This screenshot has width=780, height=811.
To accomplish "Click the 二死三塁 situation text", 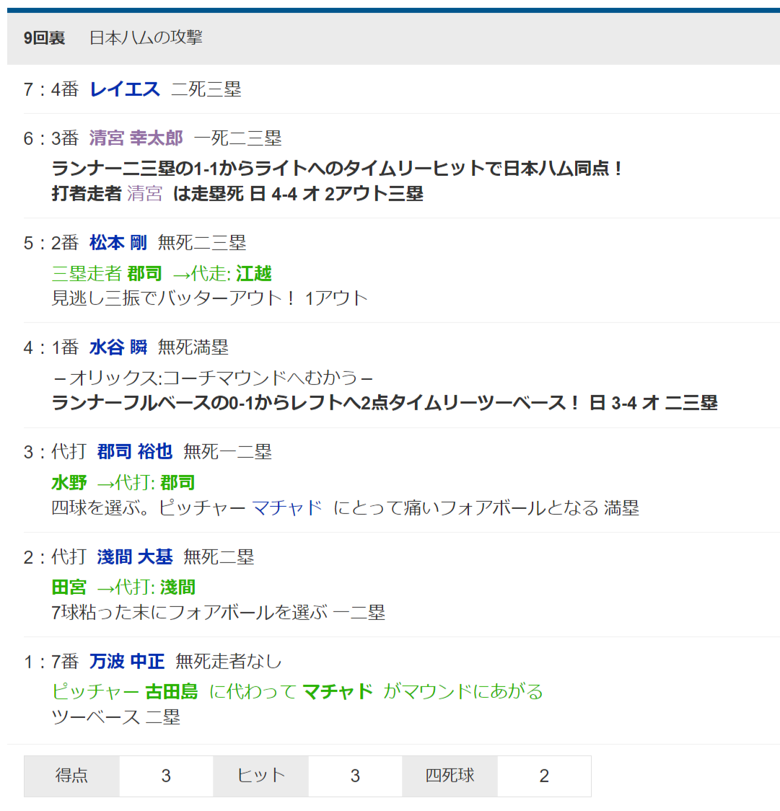I will (x=206, y=89).
